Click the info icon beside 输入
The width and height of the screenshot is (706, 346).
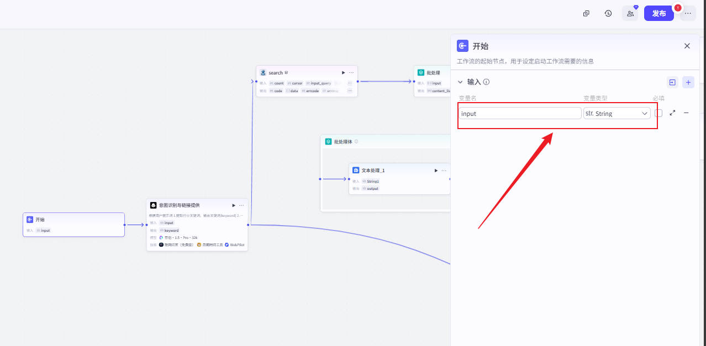point(487,82)
